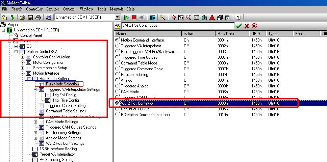Screen dimensions: 327x162
Task: Open the Services menu
Action: click(x=53, y=9)
